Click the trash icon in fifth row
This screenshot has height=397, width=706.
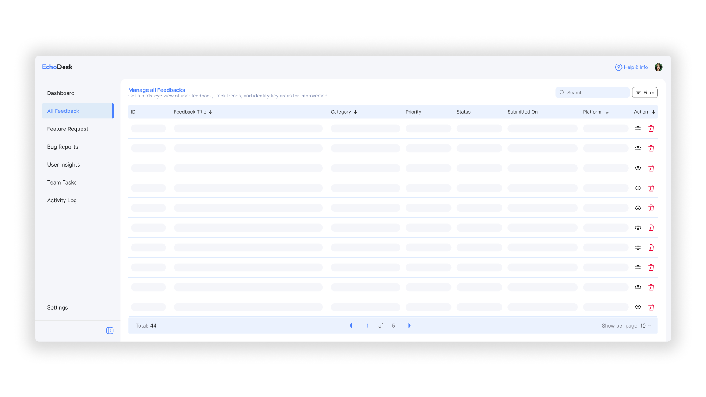coord(651,208)
